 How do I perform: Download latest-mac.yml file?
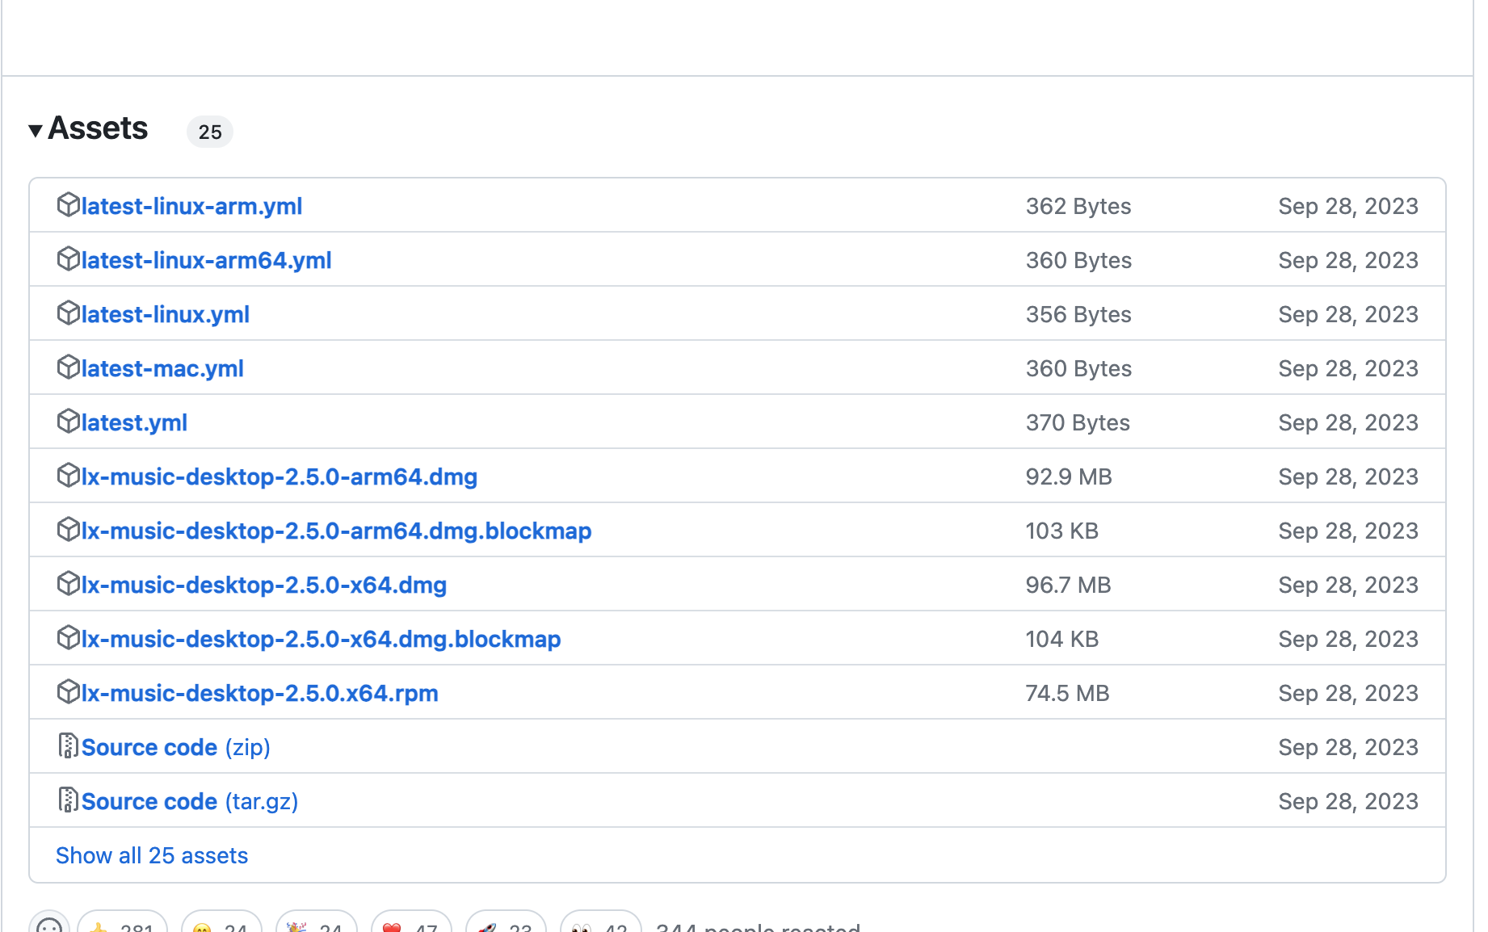(x=162, y=368)
